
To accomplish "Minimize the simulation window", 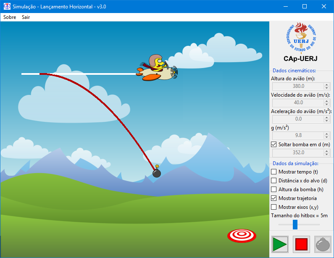I will coord(286,6).
